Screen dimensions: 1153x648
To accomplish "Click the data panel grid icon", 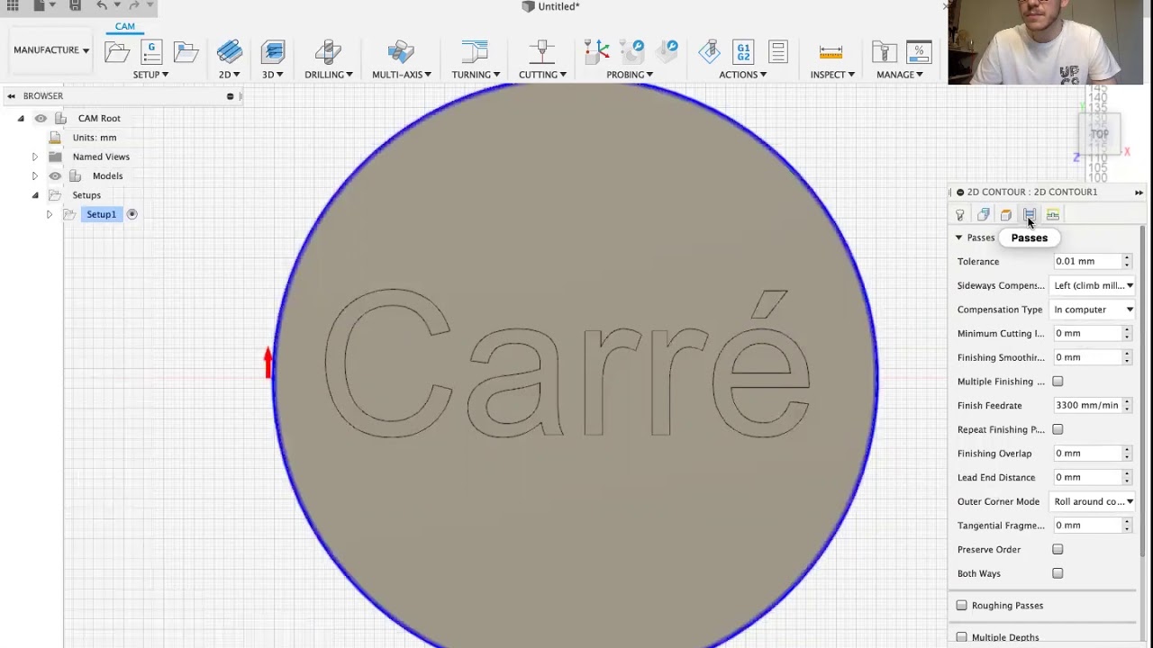I will pyautogui.click(x=13, y=5).
